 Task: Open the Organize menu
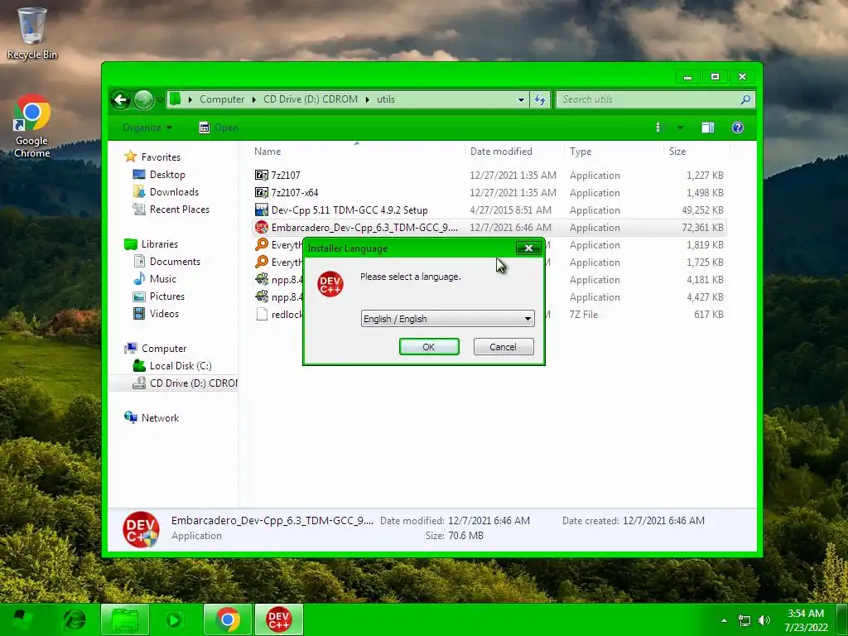pyautogui.click(x=147, y=128)
